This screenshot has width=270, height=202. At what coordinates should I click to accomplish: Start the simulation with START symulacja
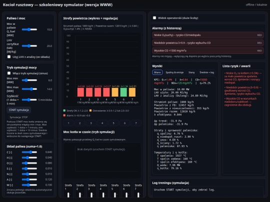point(19,110)
